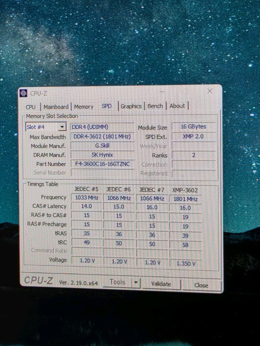The width and height of the screenshot is (260, 346).
Task: Open the About tab
Action: (x=177, y=106)
